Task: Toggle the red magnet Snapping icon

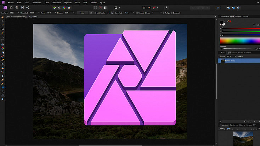Action: tap(154, 8)
